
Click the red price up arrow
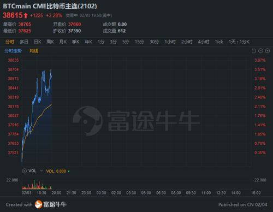coord(26,15)
